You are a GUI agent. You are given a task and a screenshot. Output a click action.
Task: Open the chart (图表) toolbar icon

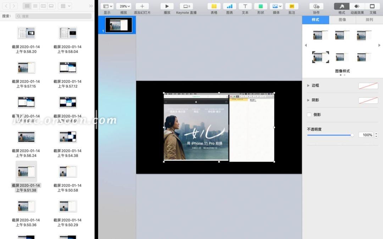[x=229, y=6]
